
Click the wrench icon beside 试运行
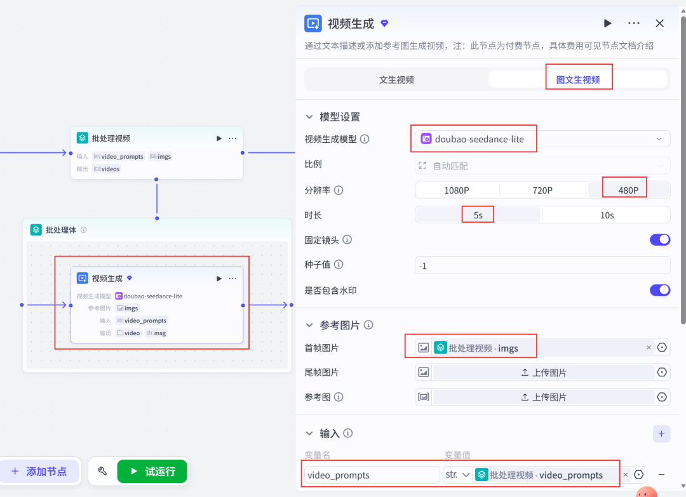(102, 471)
